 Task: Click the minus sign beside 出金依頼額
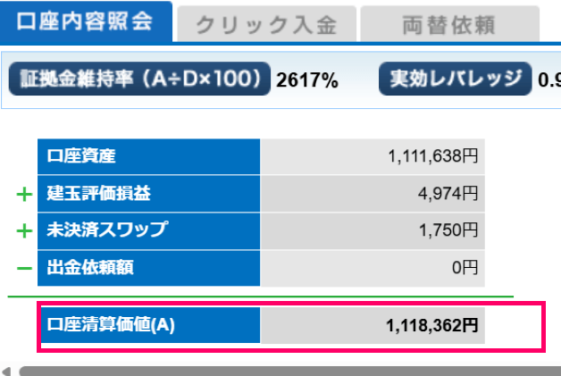coord(23,267)
